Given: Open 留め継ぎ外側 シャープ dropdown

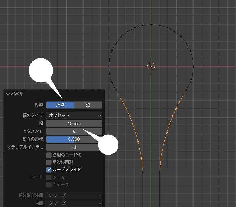Looking at the screenshot, I should (x=74, y=195).
